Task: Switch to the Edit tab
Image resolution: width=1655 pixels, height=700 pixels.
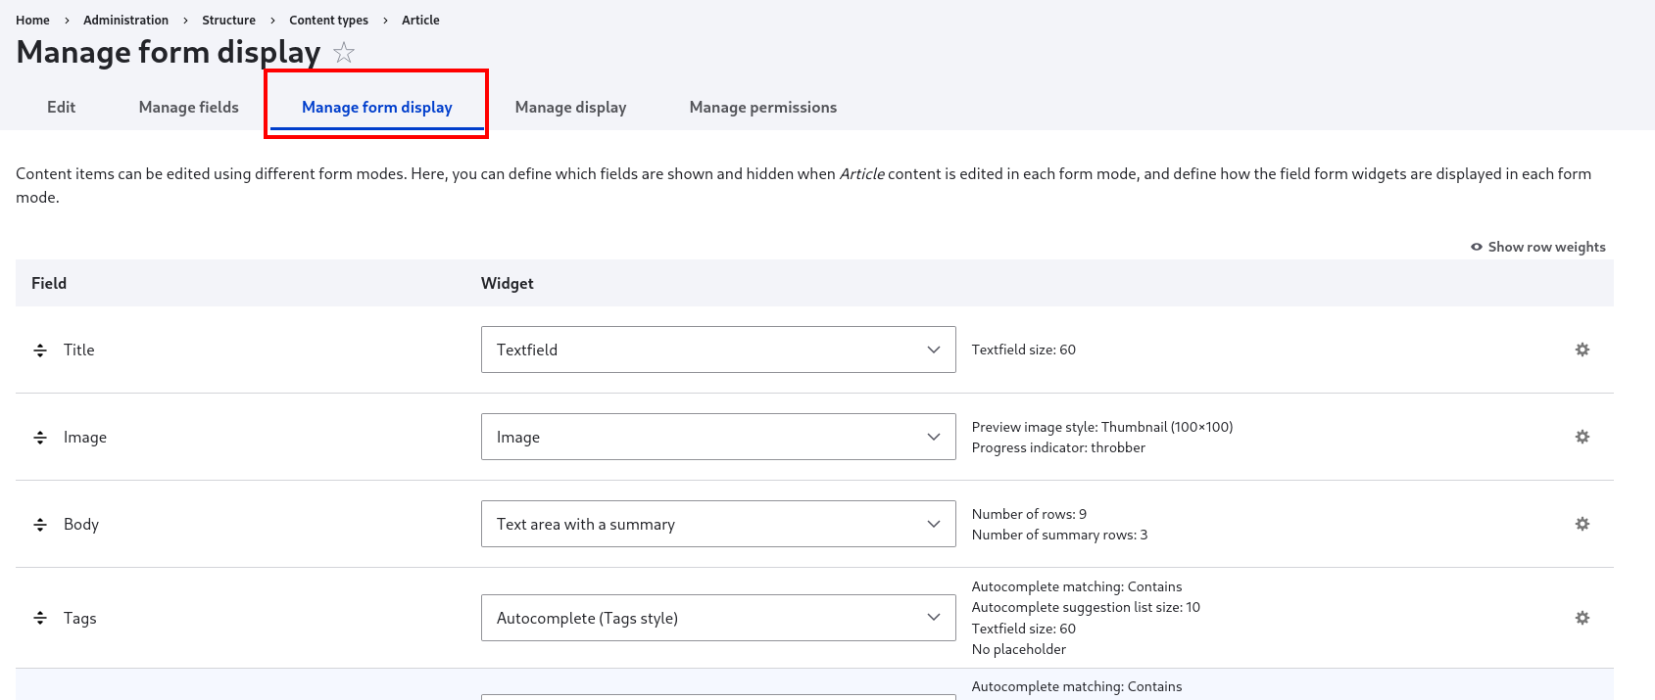Action: [x=61, y=108]
